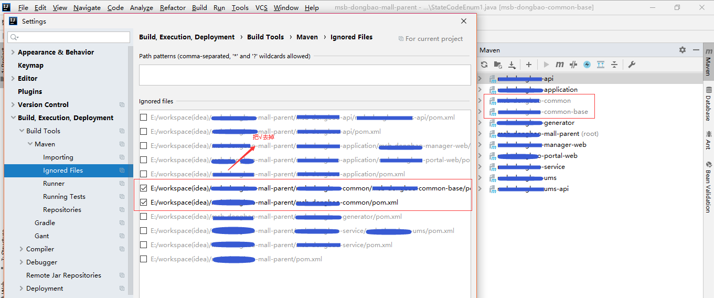Go to Build, Execution, Deployment breadcrumb
The height and width of the screenshot is (298, 714).
(x=187, y=37)
